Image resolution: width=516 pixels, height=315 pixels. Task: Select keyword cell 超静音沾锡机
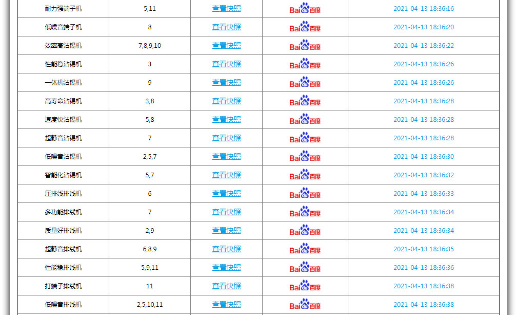[x=63, y=138]
